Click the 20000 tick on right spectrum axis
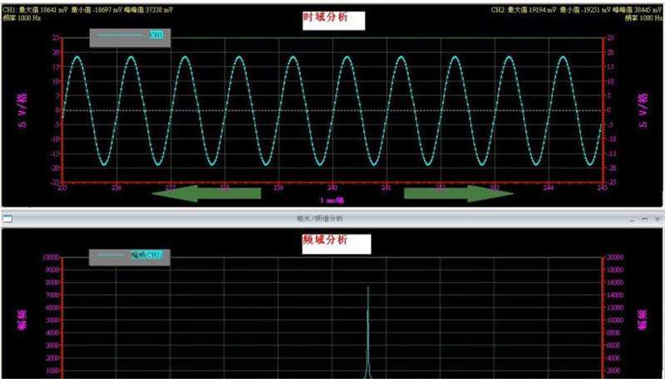Image resolution: width=665 pixels, height=379 pixels. [x=615, y=257]
